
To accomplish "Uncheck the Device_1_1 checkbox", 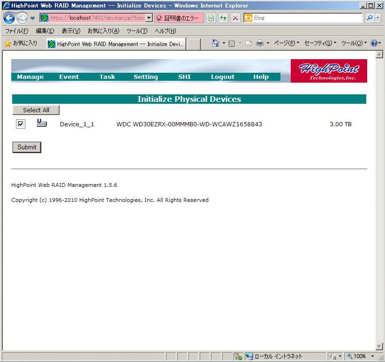I will pyautogui.click(x=21, y=124).
